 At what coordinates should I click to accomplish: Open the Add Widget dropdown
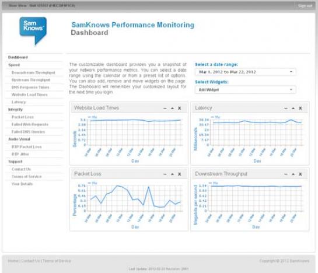tap(246, 90)
